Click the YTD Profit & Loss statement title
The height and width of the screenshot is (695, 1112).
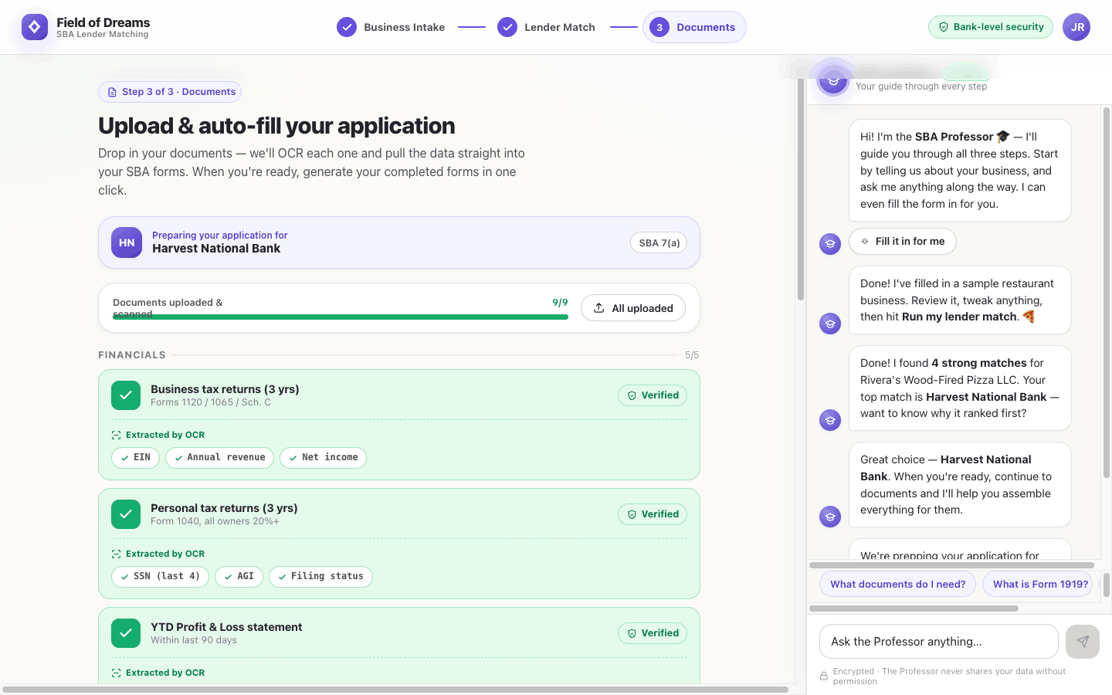(x=226, y=627)
